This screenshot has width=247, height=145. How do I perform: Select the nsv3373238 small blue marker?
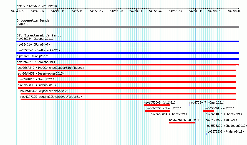pyautogui.click(x=206, y=134)
